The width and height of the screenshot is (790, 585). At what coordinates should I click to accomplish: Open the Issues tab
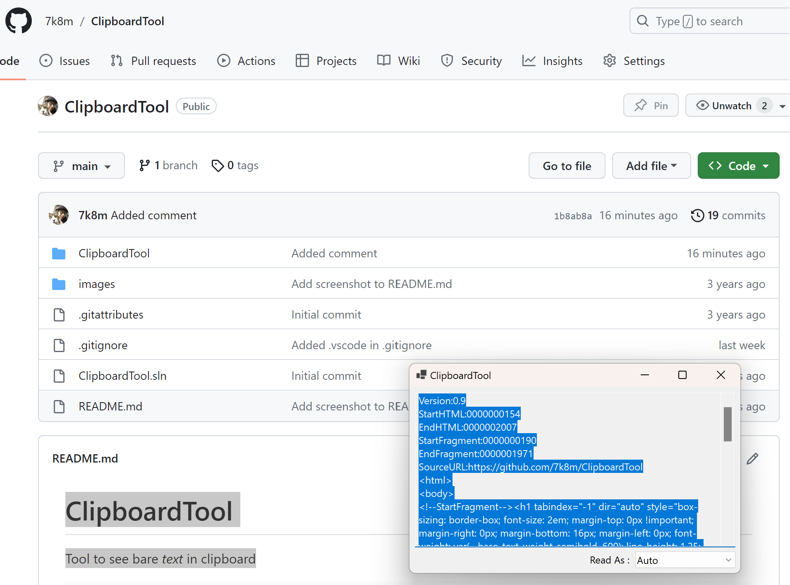[x=65, y=61]
